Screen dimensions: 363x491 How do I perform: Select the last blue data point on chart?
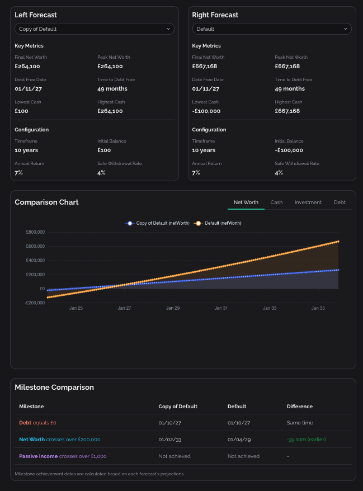pyautogui.click(x=338, y=270)
